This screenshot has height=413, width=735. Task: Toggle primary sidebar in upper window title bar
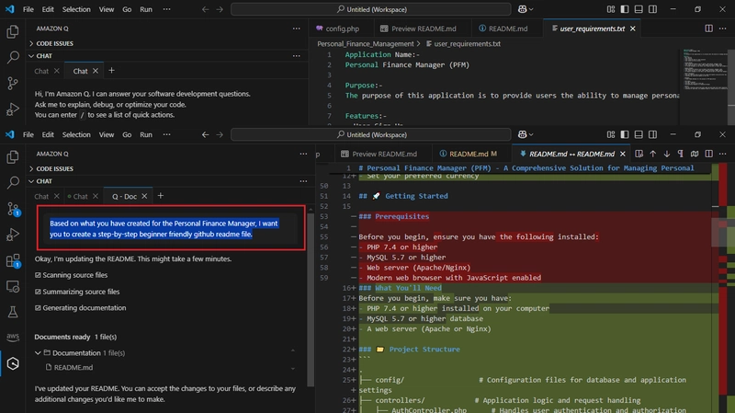tap(625, 9)
